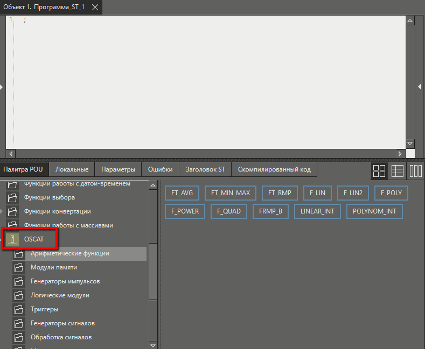Expand the Функции конвертации tree node
Screen dimensions: 425x349
(x=2, y=211)
